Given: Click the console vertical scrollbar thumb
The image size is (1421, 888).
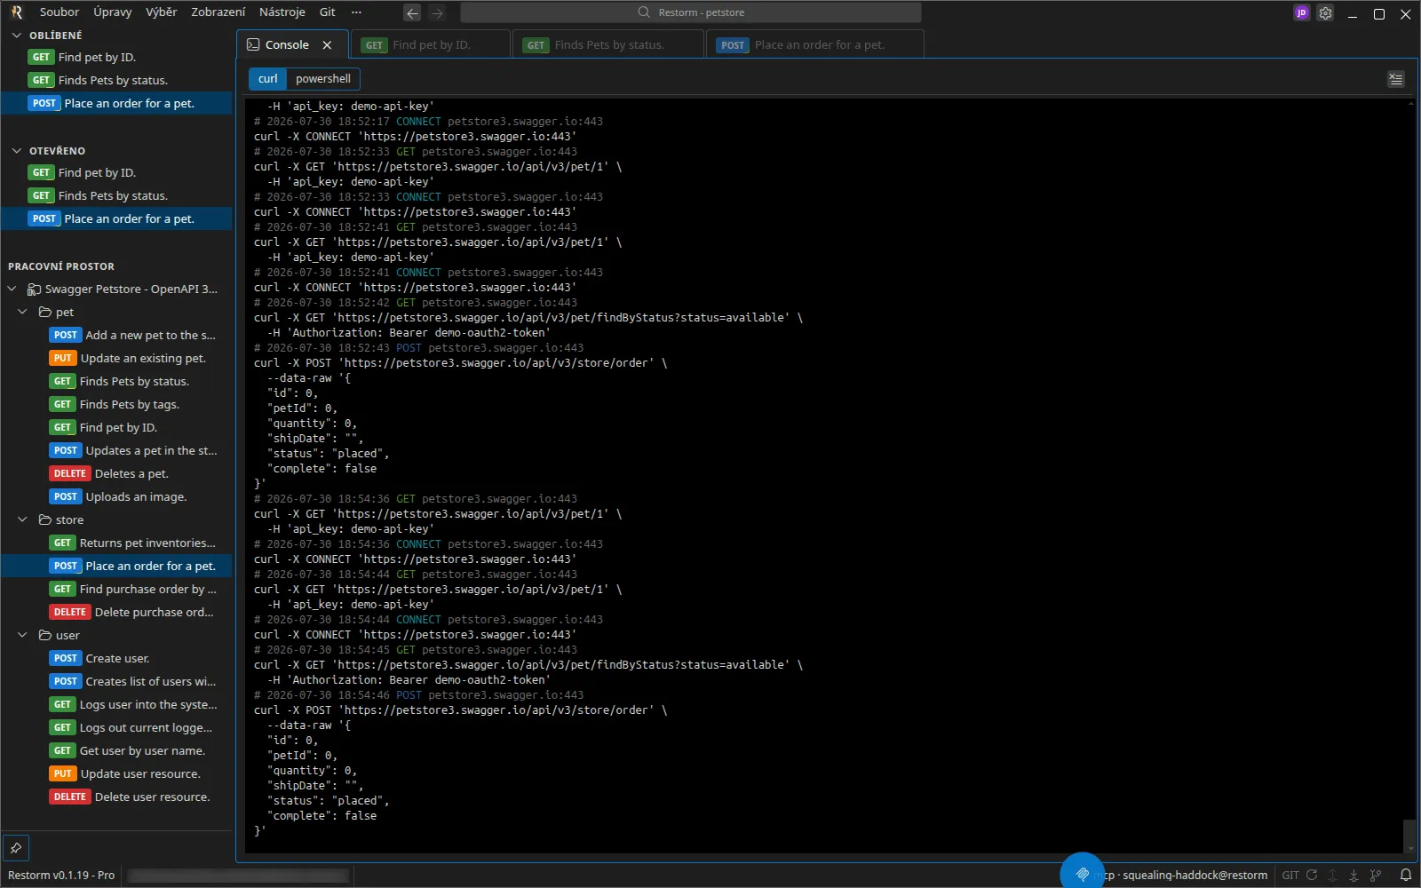Looking at the screenshot, I should point(1409,836).
